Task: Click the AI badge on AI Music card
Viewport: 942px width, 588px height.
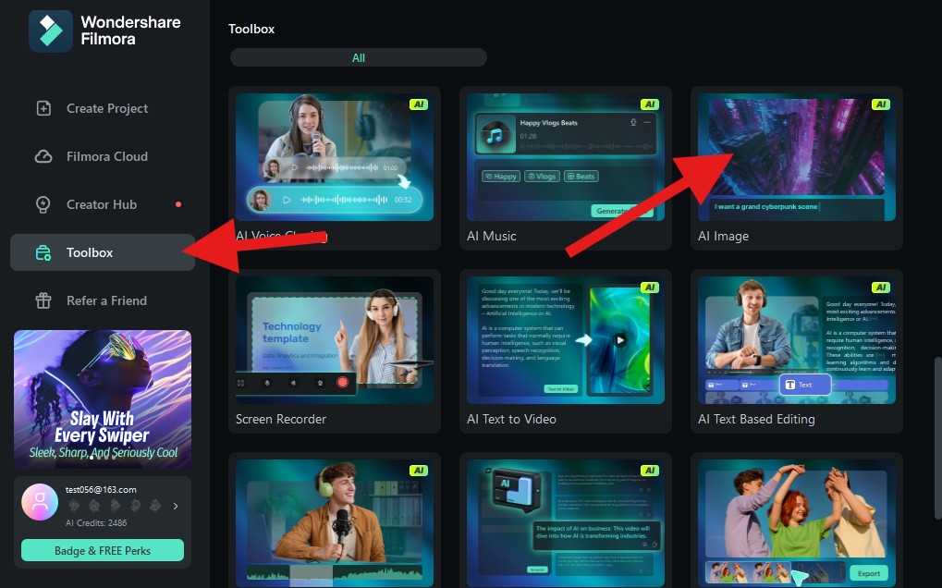Action: (x=650, y=104)
